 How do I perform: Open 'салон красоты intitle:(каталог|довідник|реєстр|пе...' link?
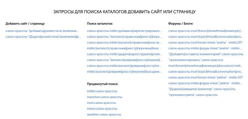(x=124, y=66)
